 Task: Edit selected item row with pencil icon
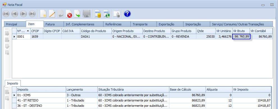pyautogui.click(x=7, y=46)
